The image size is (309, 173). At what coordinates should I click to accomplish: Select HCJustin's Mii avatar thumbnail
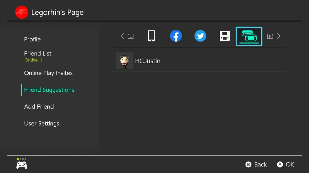[x=124, y=61]
